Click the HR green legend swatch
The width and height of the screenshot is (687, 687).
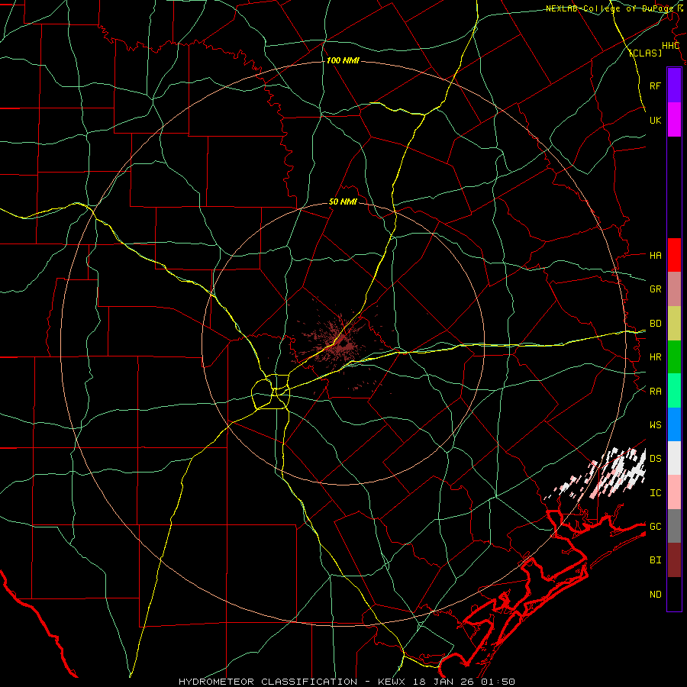tap(674, 357)
